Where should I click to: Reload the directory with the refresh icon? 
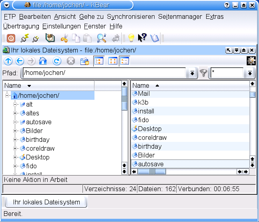coord(57,61)
